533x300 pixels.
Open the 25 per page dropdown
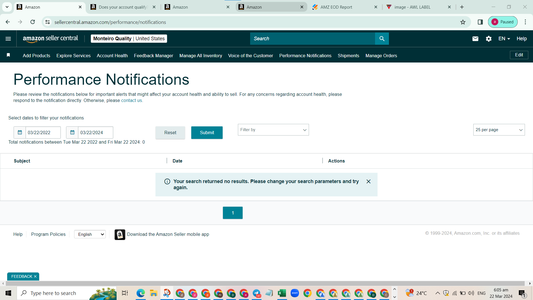(x=499, y=130)
